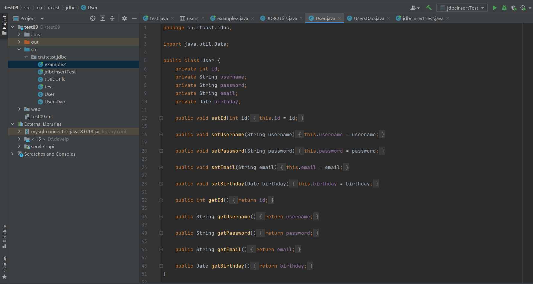The width and height of the screenshot is (533, 284).
Task: Expand the .idea folder
Action: (19, 34)
